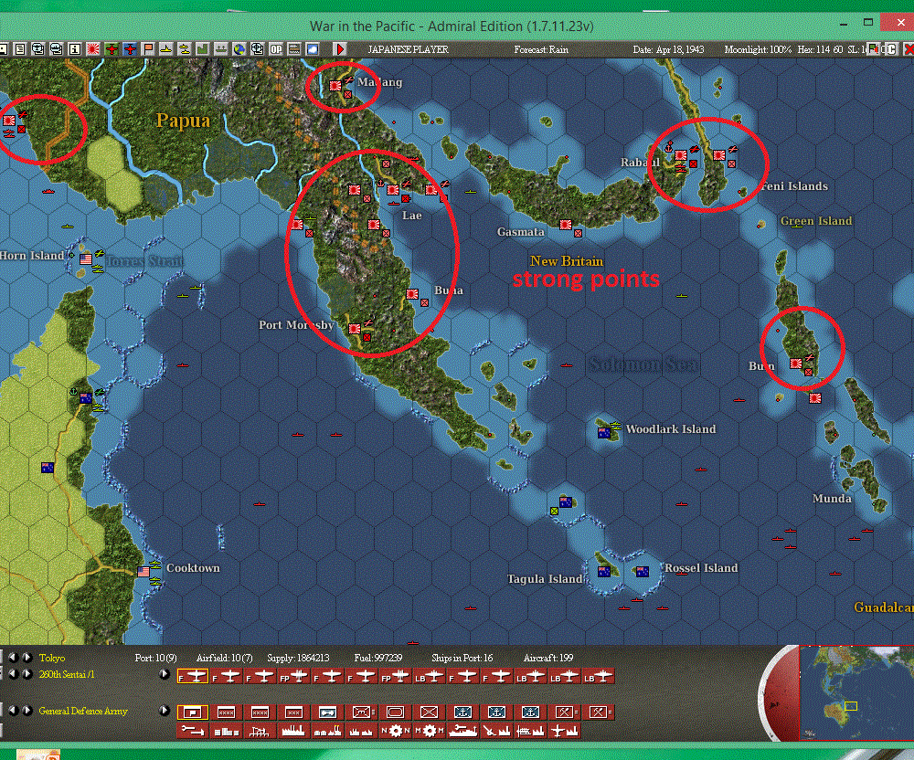Viewport: 914px width, 760px height.
Task: Click the wrench and arrow icon in bottom row
Action: (x=192, y=730)
